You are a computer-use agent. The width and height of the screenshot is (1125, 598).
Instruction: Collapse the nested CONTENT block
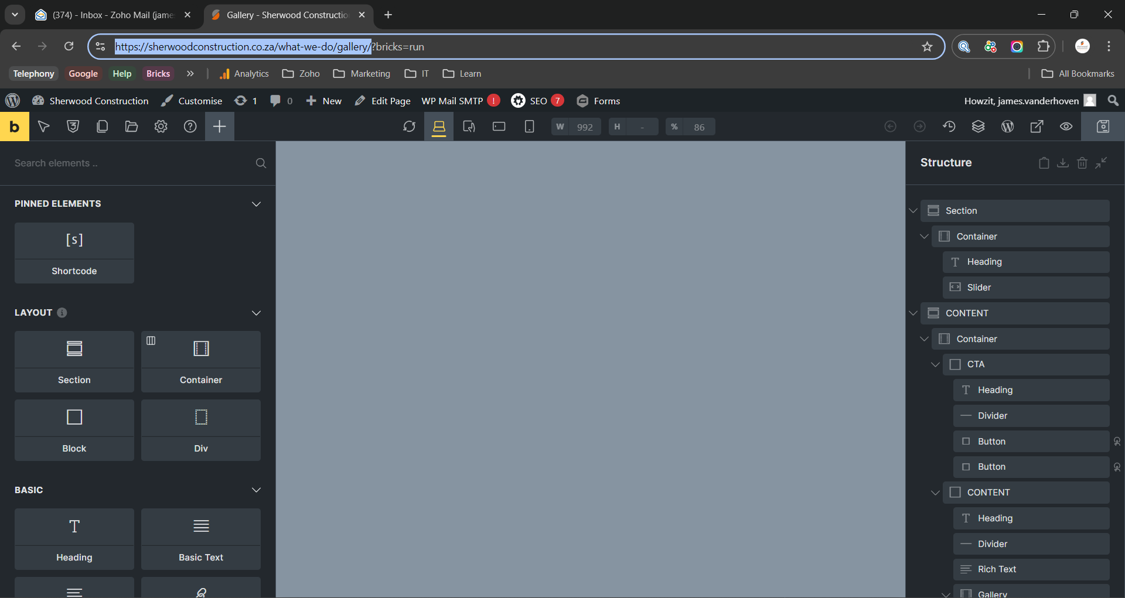pyautogui.click(x=935, y=493)
